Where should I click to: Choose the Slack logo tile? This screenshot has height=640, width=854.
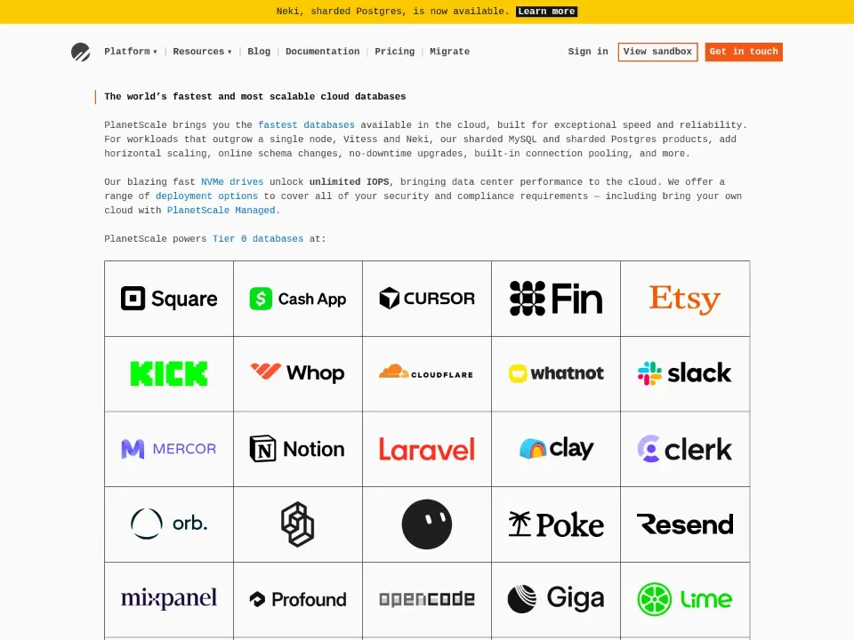685,373
